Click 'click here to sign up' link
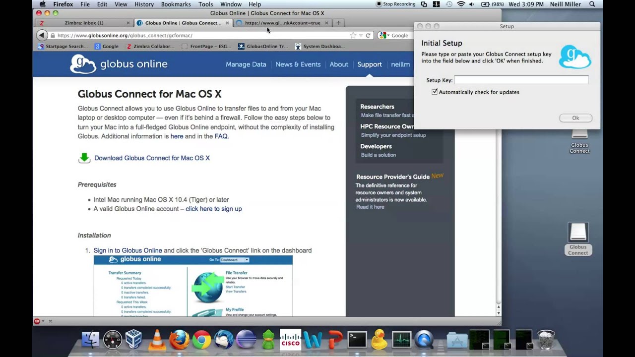 214,209
